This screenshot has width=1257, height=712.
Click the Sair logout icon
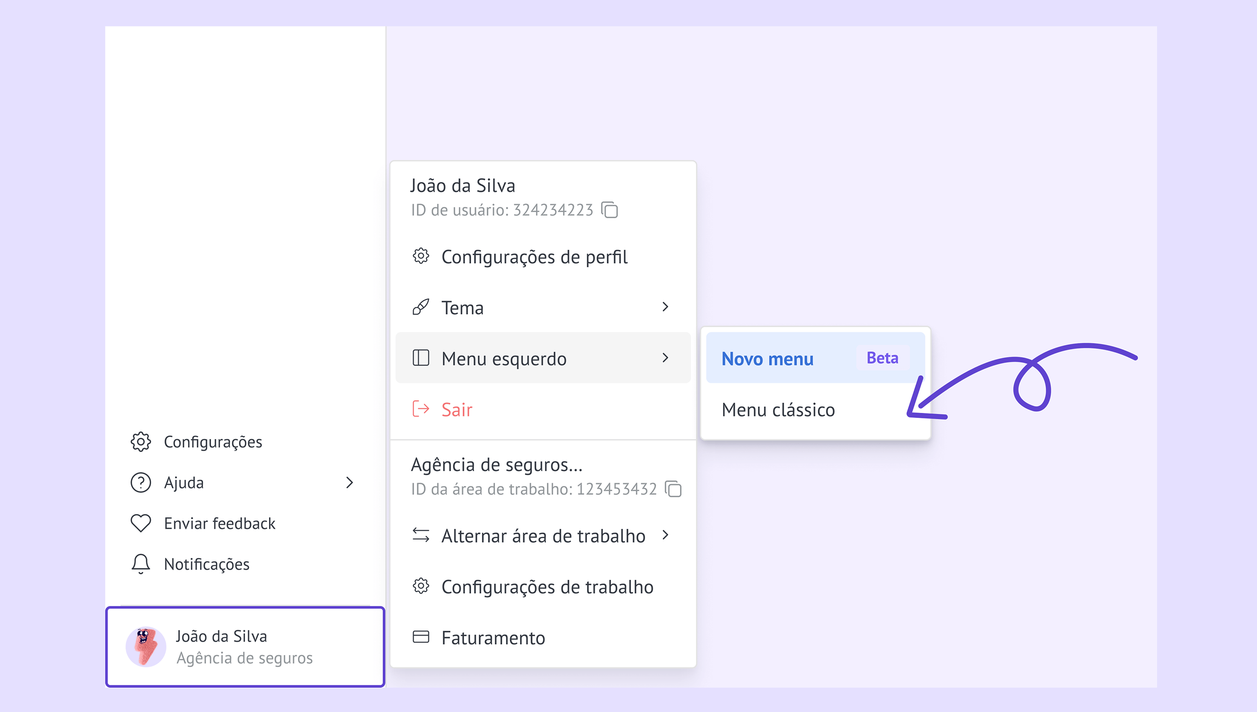point(420,409)
